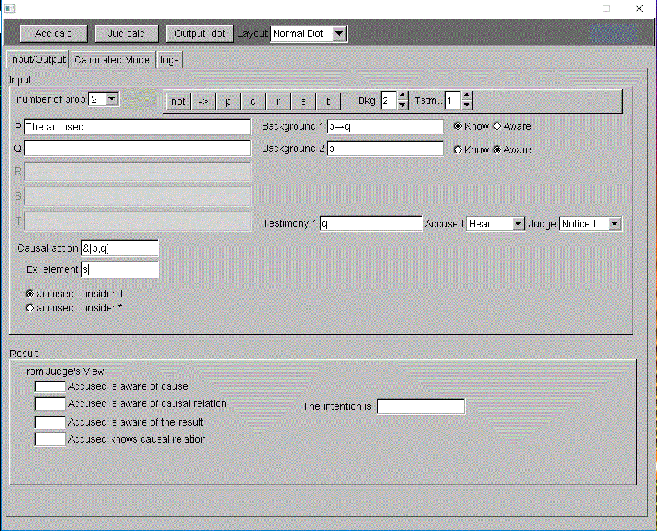
Task: Switch to the Calculated Model tab
Action: [x=113, y=60]
